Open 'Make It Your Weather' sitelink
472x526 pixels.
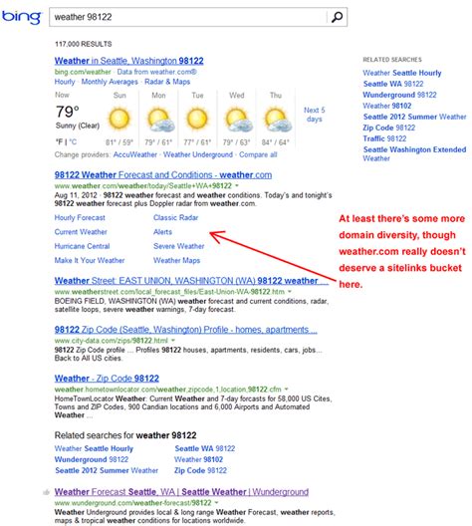point(90,260)
